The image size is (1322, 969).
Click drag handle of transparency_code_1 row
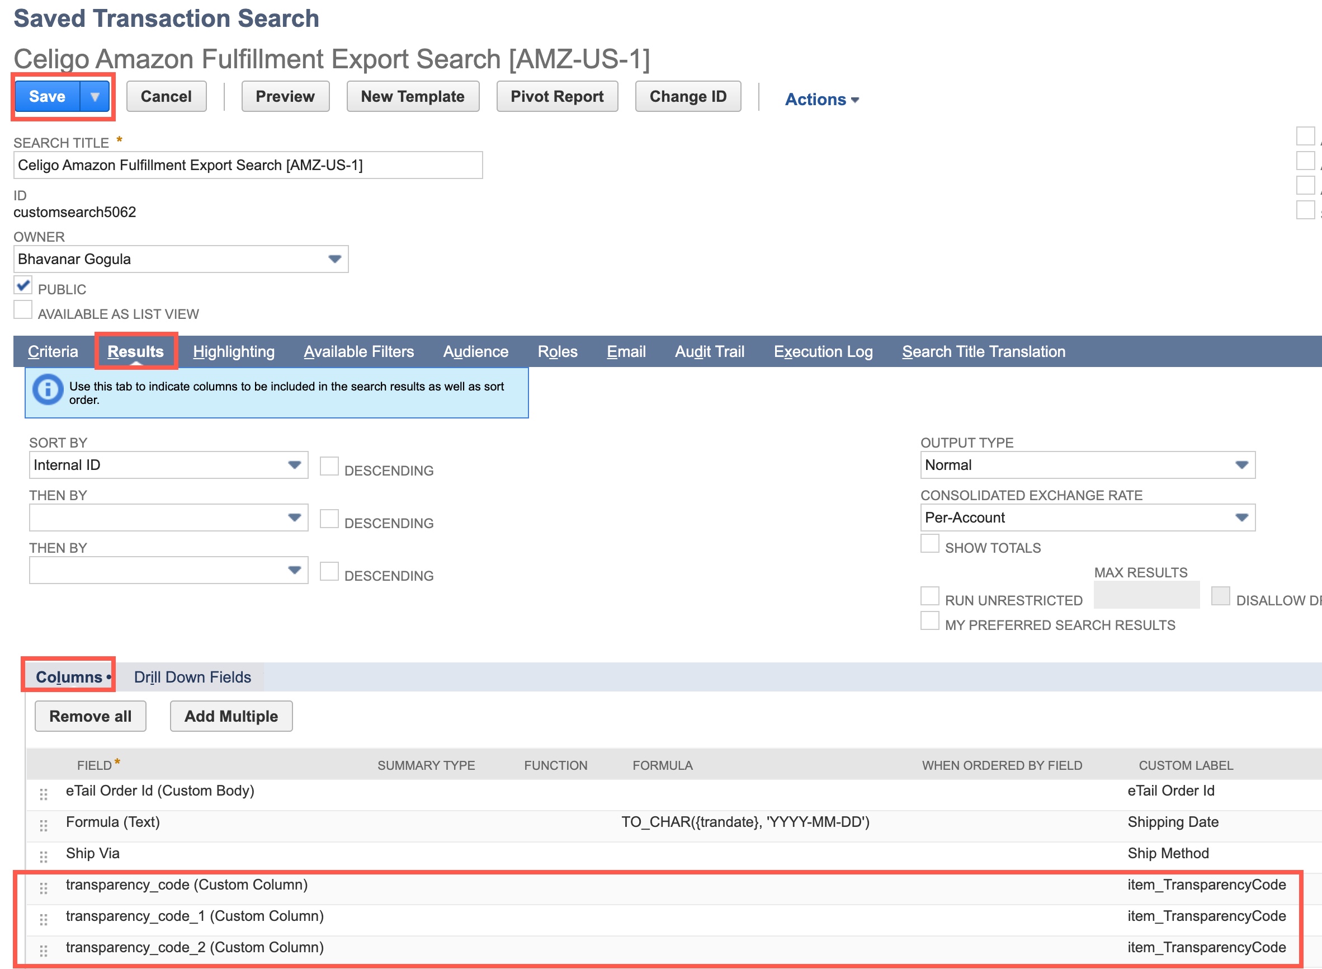coord(44,920)
